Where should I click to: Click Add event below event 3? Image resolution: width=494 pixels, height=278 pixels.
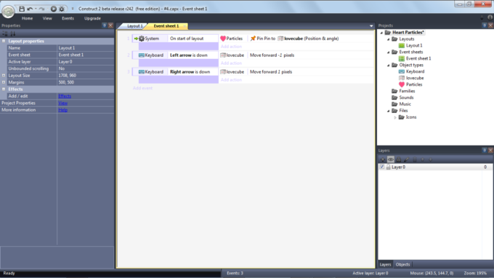click(142, 88)
